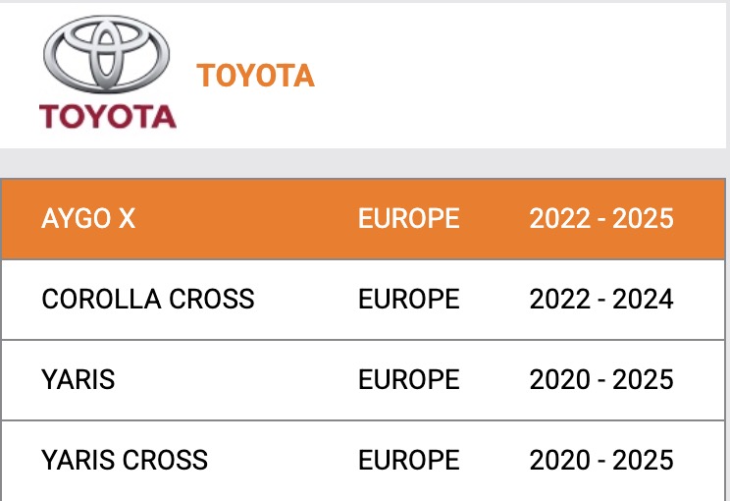Click the gray band above the table

365,162
